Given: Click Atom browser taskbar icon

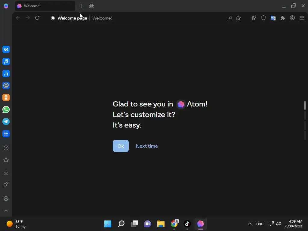Looking at the screenshot, I should (200, 224).
